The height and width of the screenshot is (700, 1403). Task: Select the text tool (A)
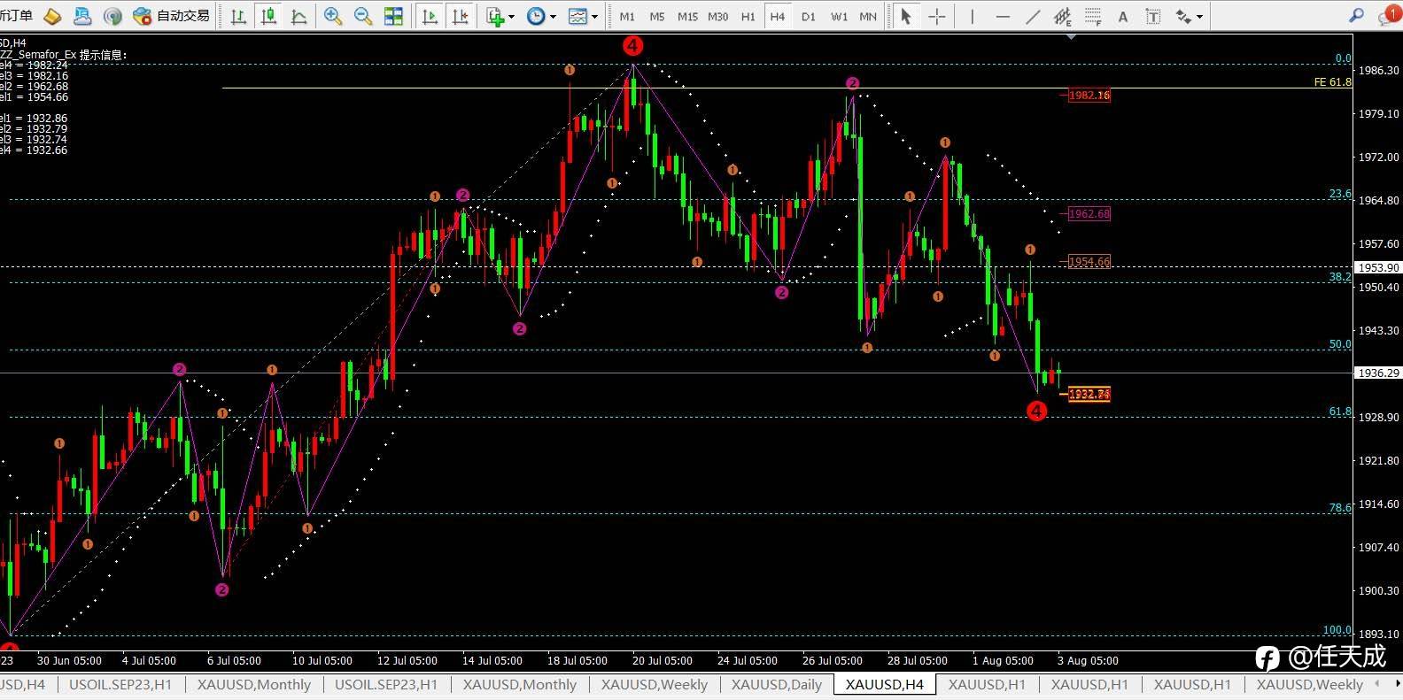coord(1123,16)
